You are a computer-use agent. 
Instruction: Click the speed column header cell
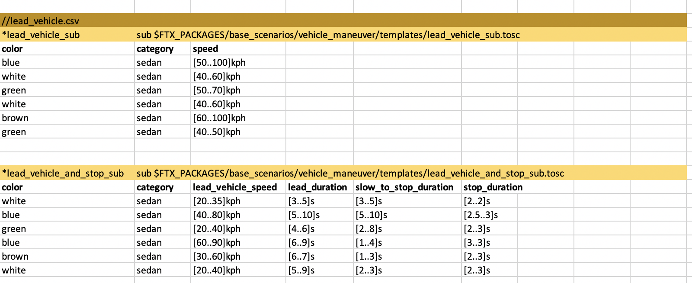[205, 49]
